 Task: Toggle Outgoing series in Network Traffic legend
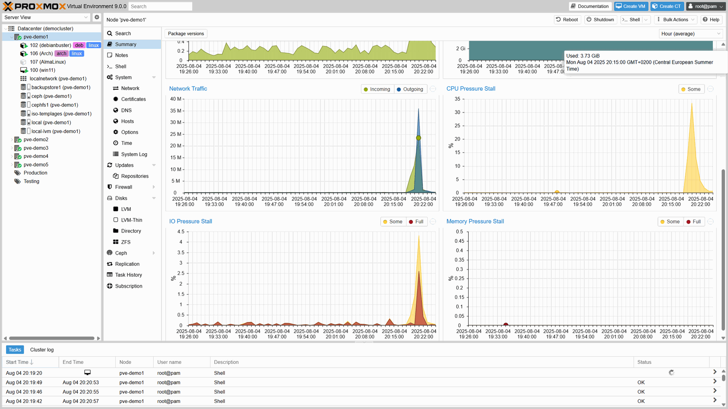(409, 89)
